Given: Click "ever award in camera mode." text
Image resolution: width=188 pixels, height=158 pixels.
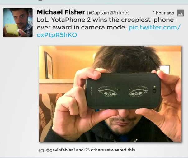Looking at the screenshot, I should 82,28.
